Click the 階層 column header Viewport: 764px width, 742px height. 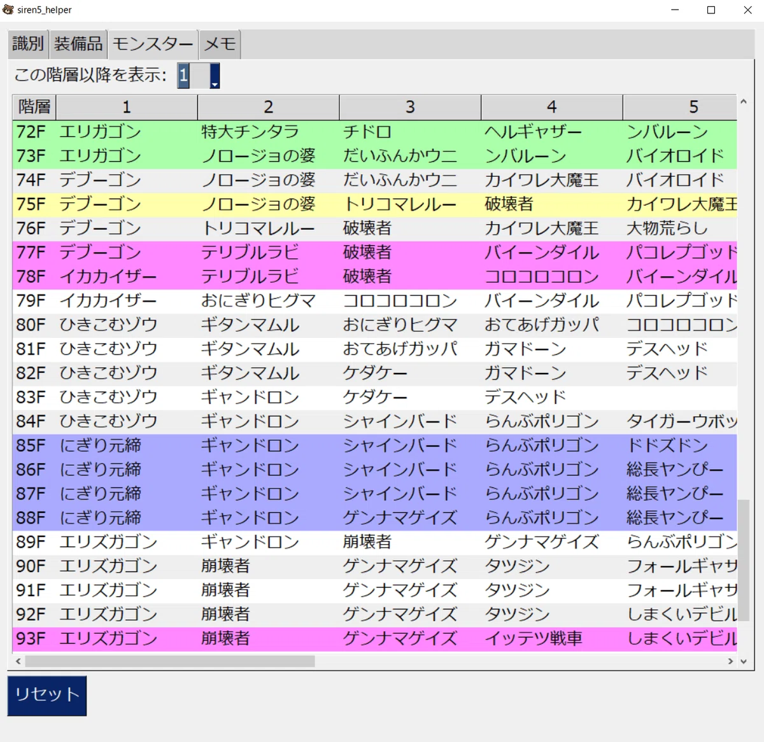[x=34, y=107]
